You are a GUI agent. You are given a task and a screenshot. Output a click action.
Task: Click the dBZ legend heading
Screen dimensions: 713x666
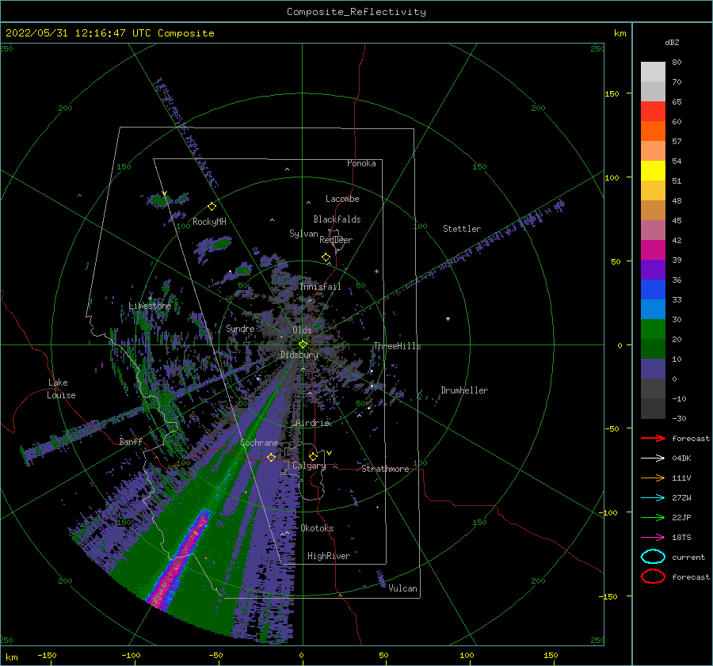pyautogui.click(x=672, y=43)
